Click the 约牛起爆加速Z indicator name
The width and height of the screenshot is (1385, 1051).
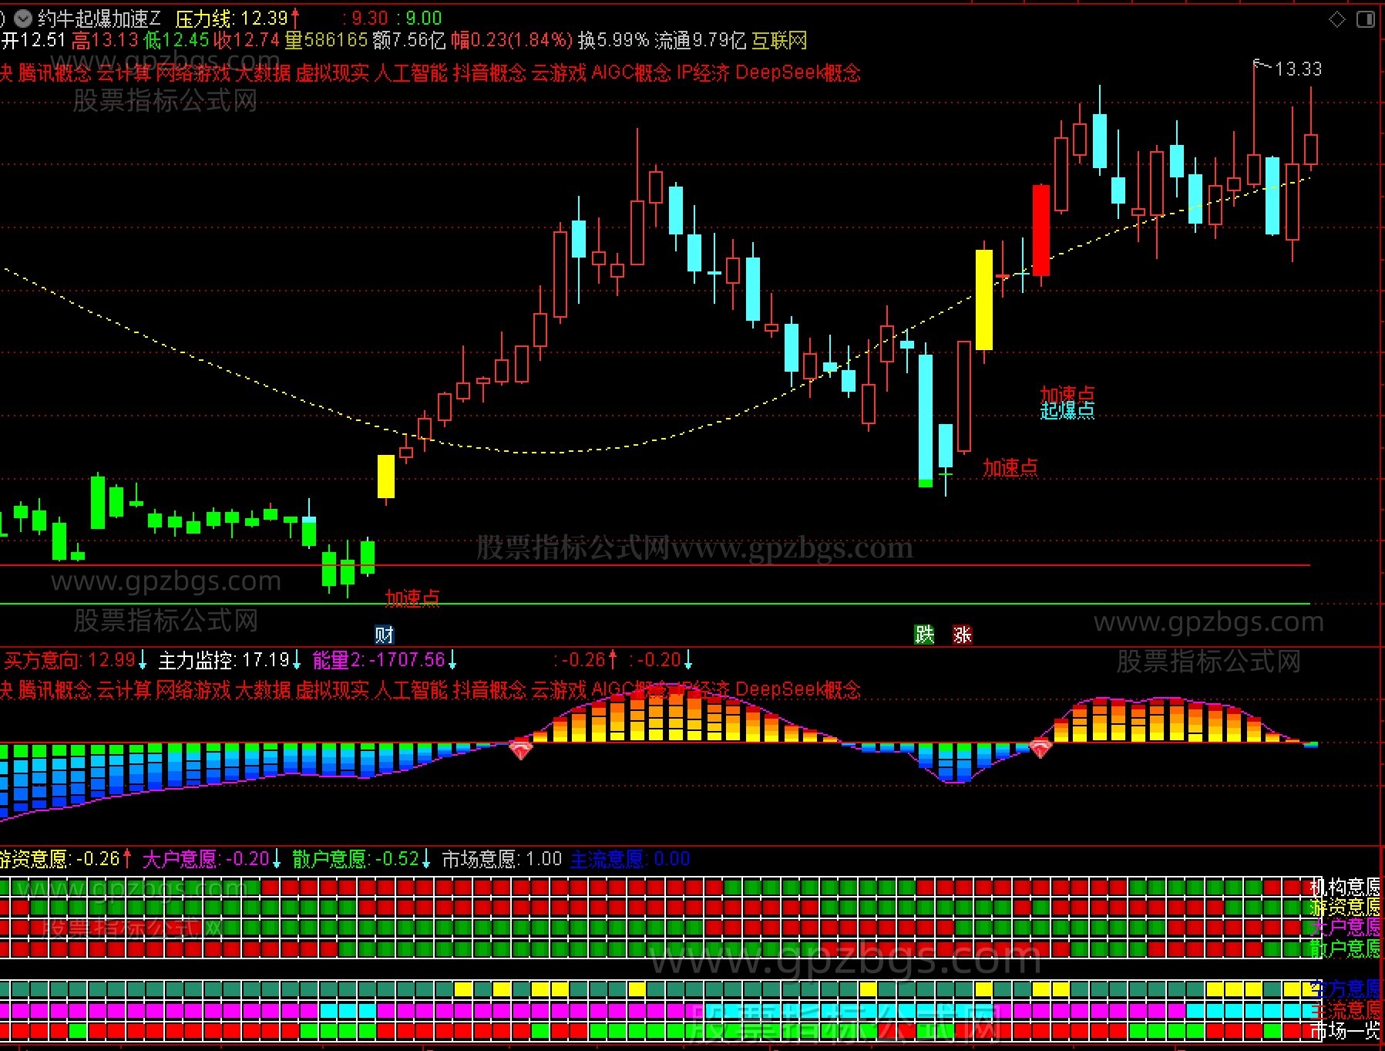(x=99, y=18)
